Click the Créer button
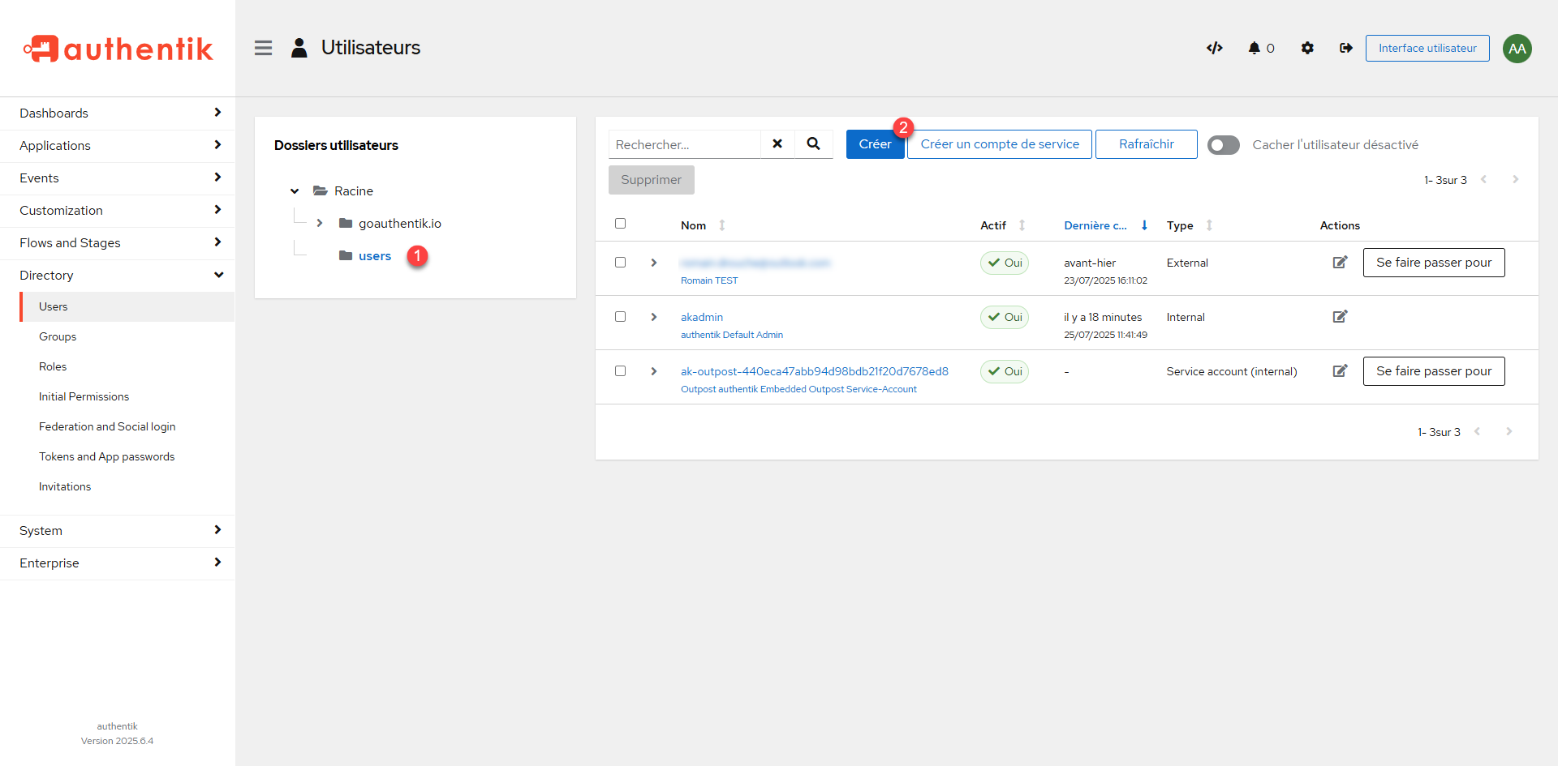Image resolution: width=1558 pixels, height=766 pixels. tap(874, 144)
